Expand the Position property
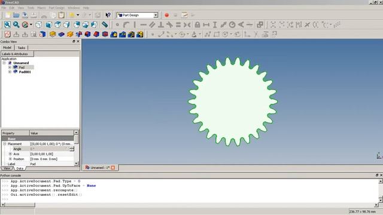 point(10,159)
